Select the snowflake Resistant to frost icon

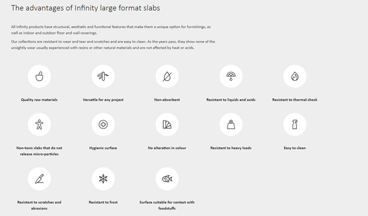pos(103,179)
